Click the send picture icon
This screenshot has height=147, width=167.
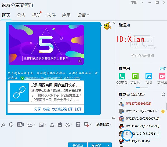(41, 124)
